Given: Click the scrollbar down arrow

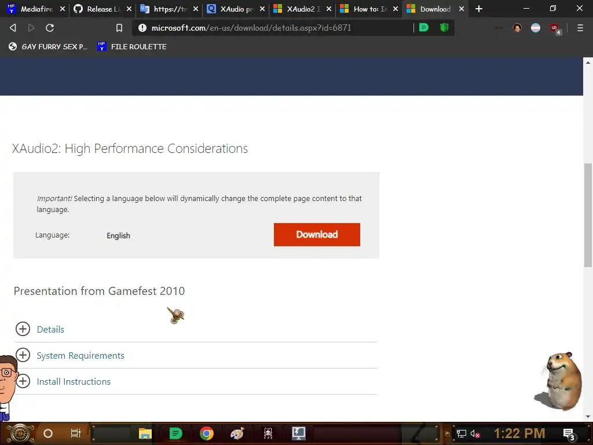Looking at the screenshot, I should tap(588, 416).
